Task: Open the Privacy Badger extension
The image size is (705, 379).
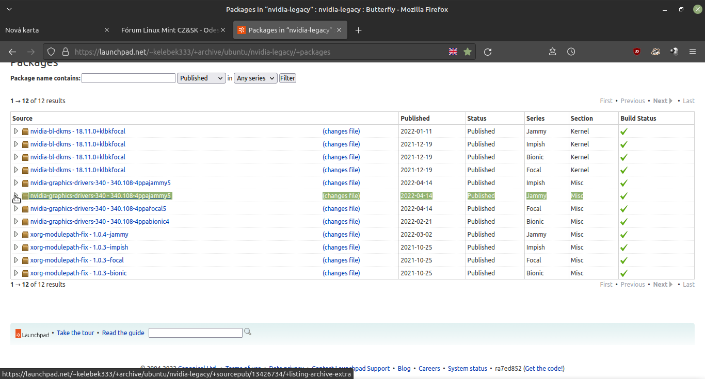Action: click(655, 52)
